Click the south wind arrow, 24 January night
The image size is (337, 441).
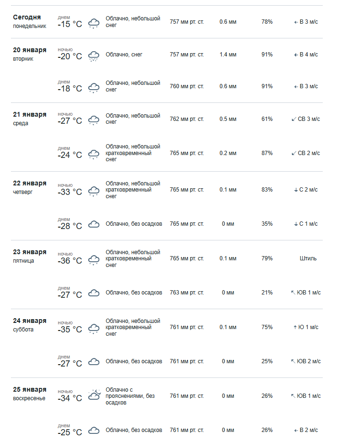295,327
